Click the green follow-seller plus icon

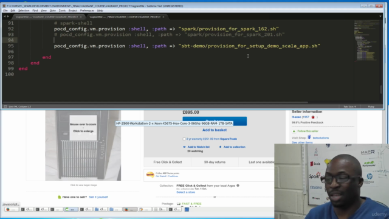[294, 131]
